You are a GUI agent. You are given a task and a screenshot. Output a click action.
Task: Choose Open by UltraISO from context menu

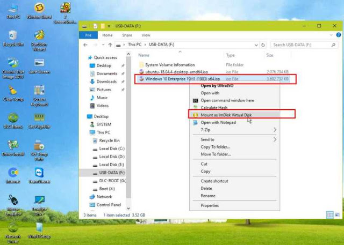click(234, 86)
